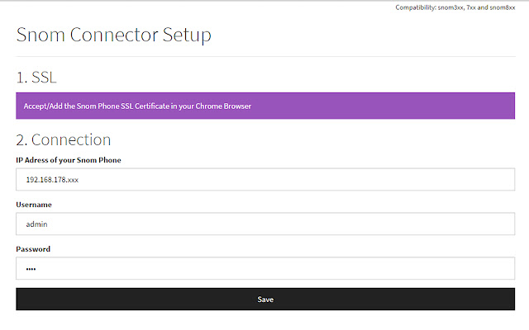Click the Compatibility snom3xx note

455,7
